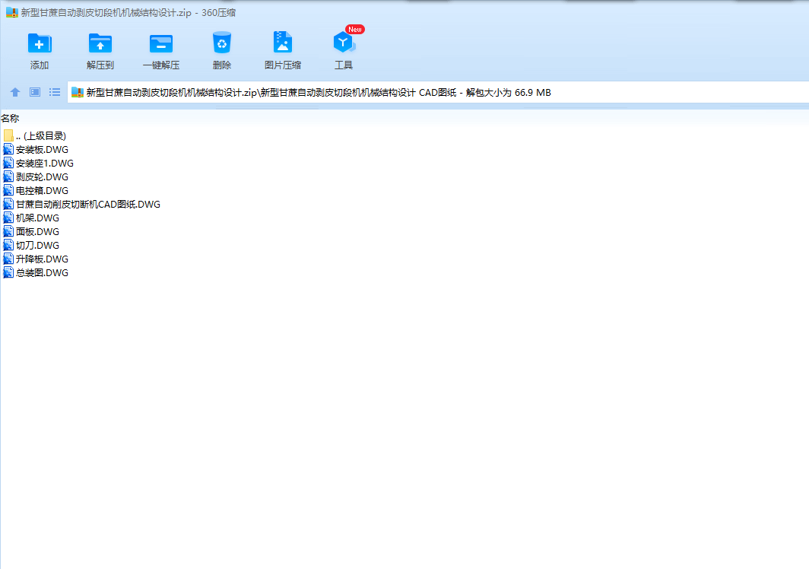Image resolution: width=809 pixels, height=569 pixels.
Task: Click the 一键解压 one-click extract icon
Action: point(161,43)
